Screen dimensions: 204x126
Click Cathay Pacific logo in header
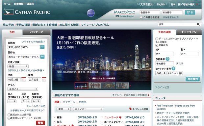point(27,12)
